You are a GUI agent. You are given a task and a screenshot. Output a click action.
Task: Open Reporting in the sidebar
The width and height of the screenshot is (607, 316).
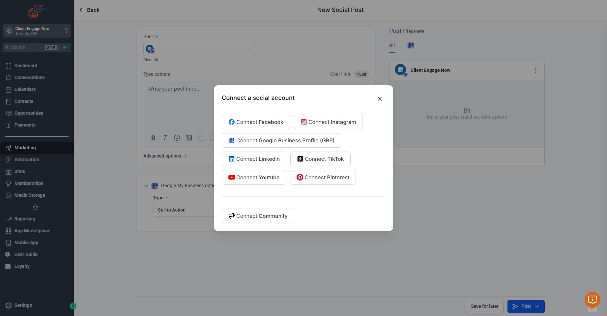(x=37, y=219)
